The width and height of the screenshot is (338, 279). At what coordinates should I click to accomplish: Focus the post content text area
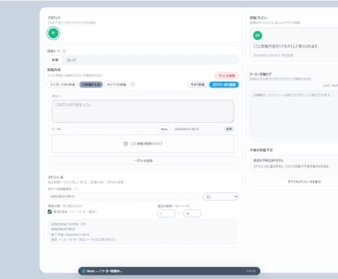(143, 111)
